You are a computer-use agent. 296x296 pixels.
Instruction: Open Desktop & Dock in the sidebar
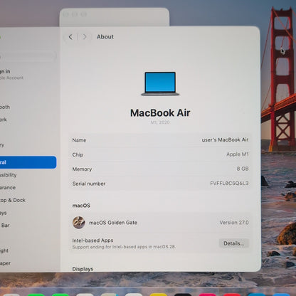tap(13, 200)
